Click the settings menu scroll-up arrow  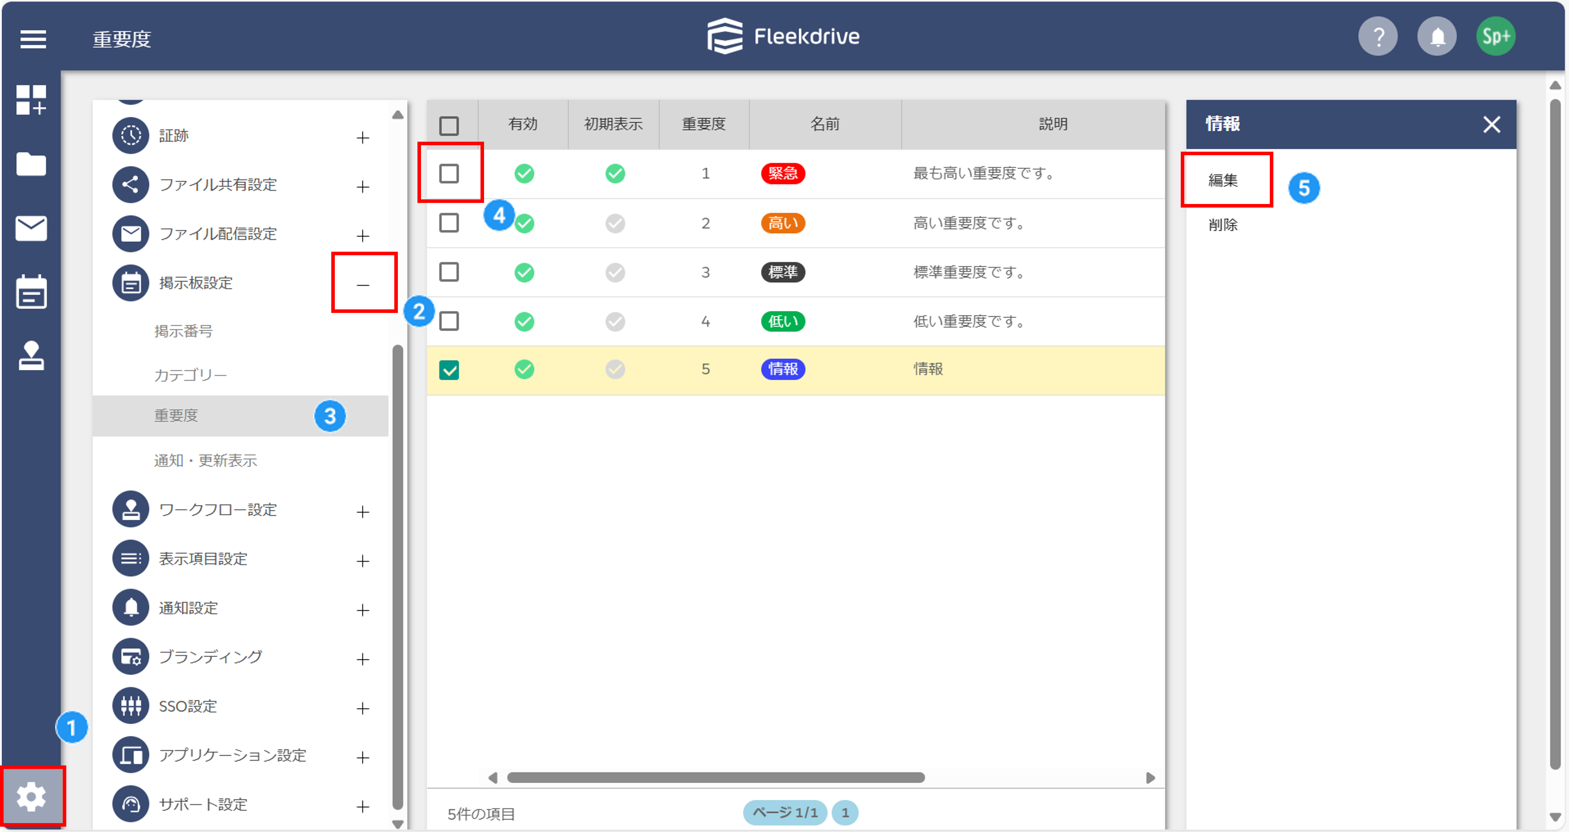coord(397,114)
